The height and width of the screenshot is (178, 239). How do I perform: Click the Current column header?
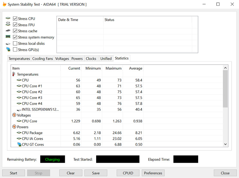71,68
